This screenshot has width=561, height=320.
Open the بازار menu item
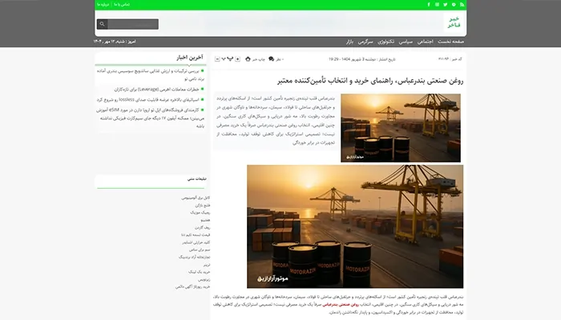pyautogui.click(x=349, y=42)
